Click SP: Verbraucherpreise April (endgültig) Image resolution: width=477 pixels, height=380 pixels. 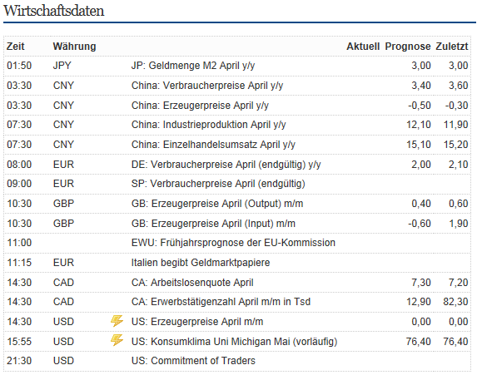tap(218, 184)
